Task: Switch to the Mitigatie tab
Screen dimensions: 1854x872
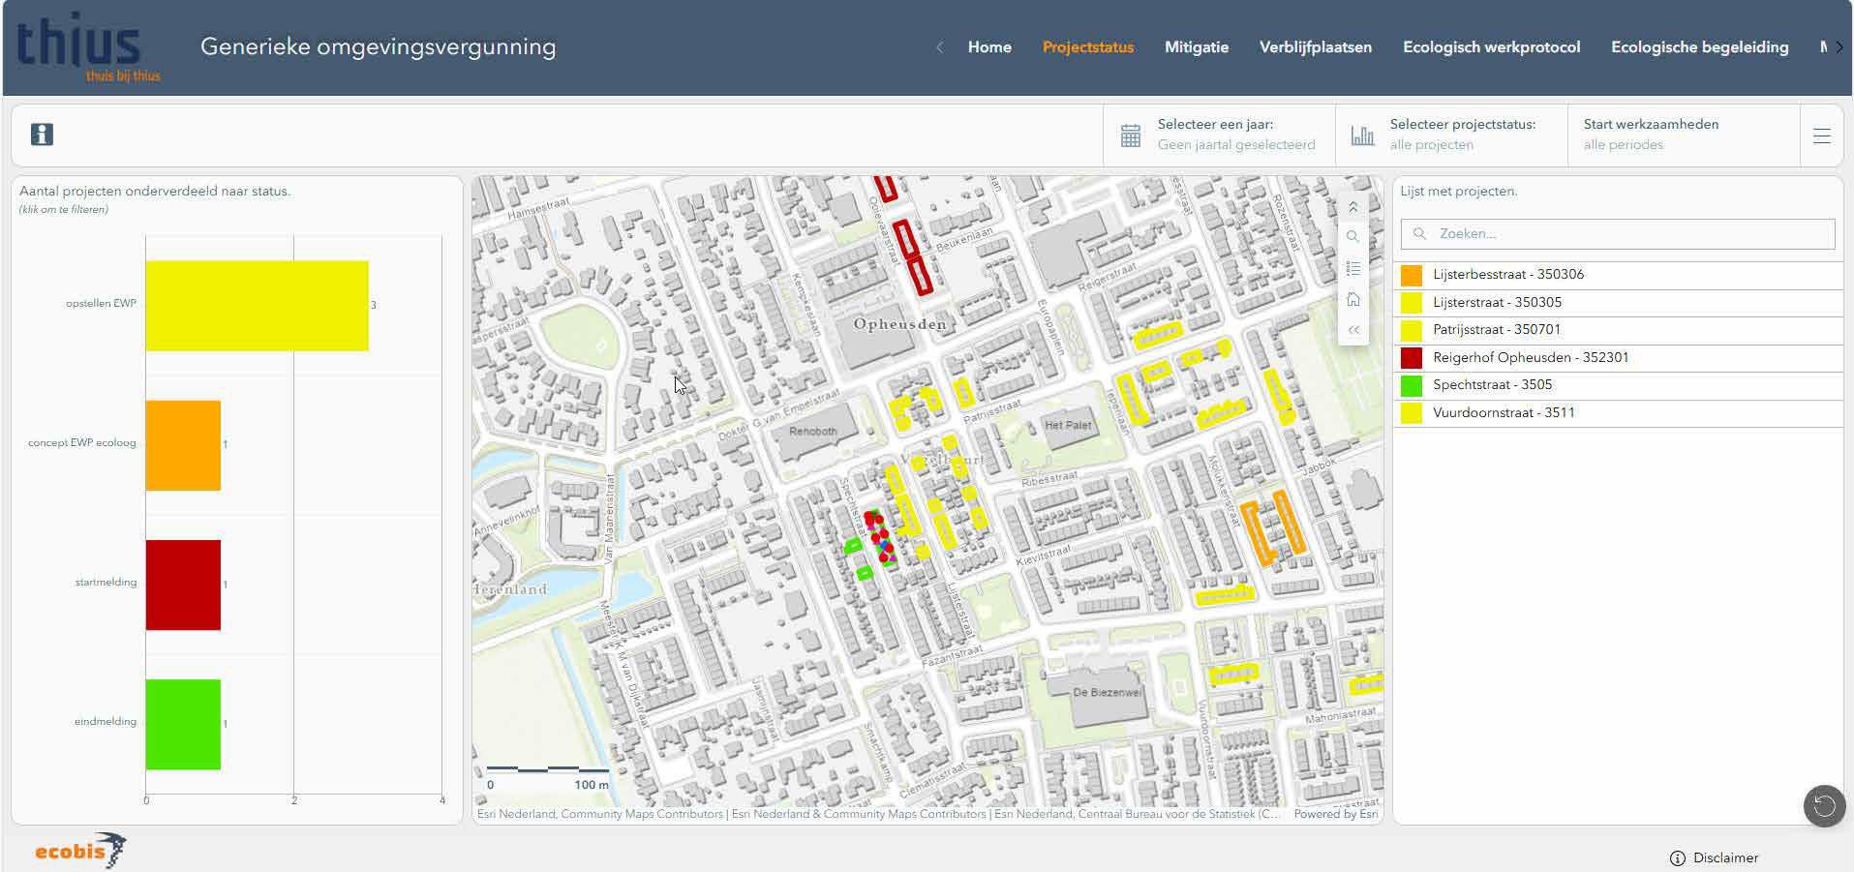Action: (1197, 47)
